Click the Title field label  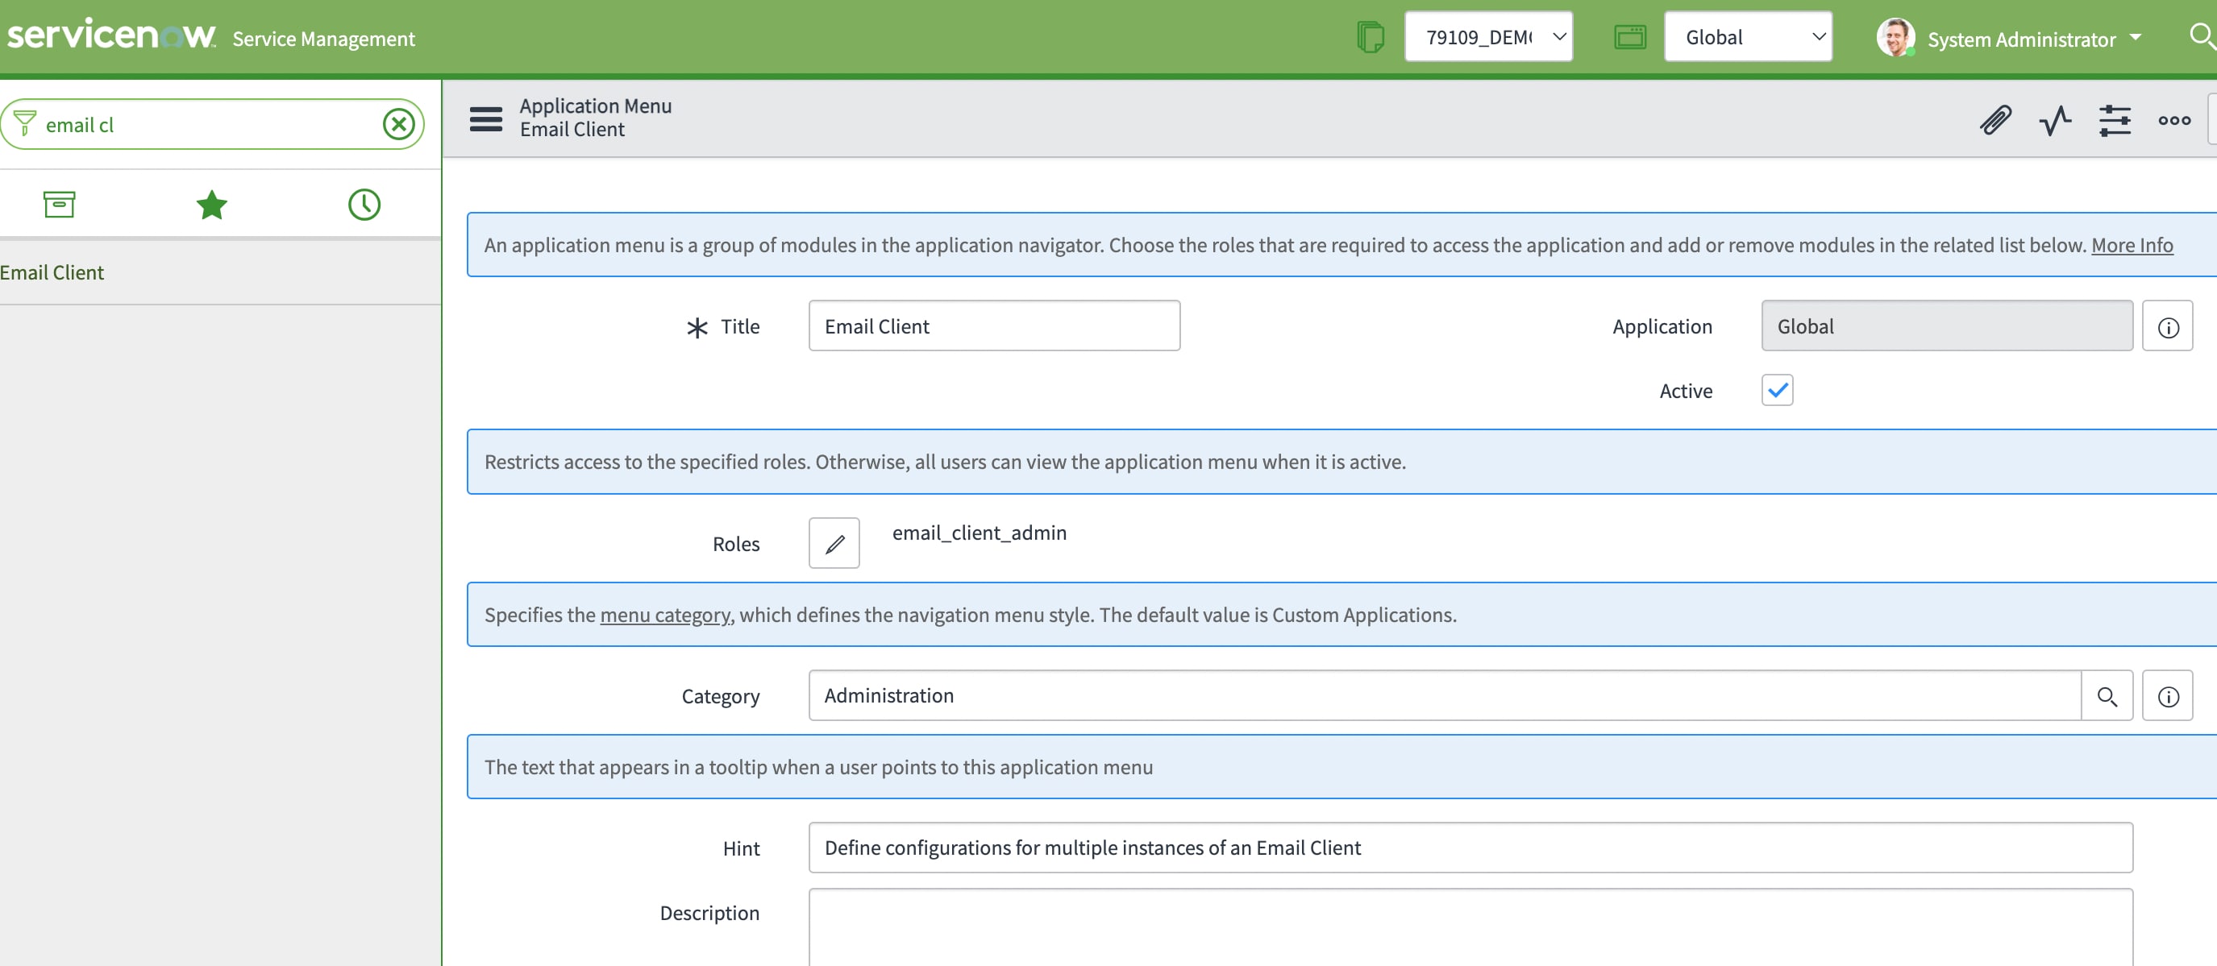(x=740, y=327)
